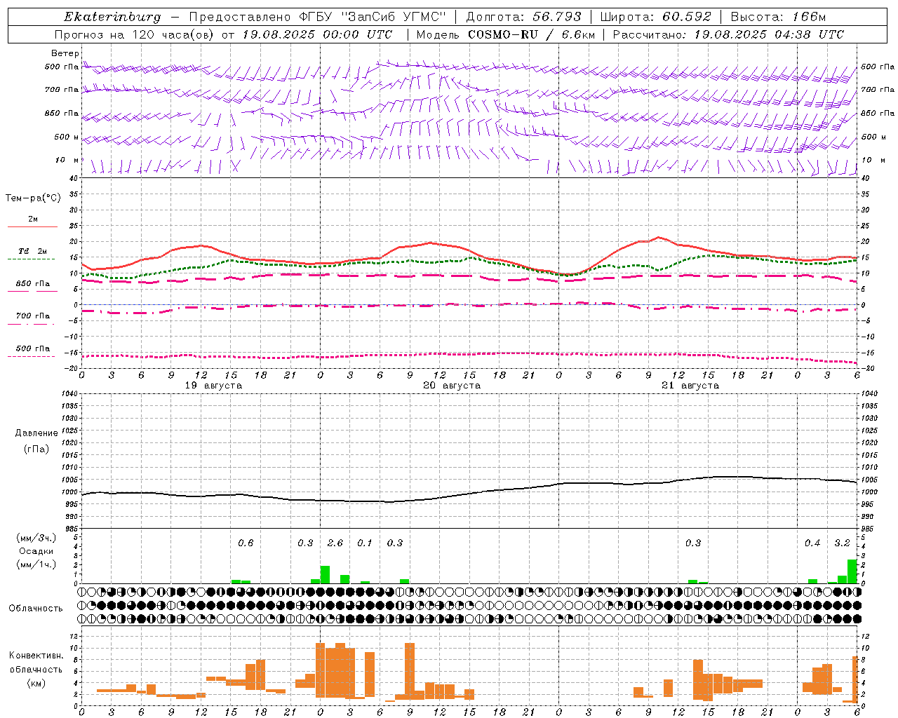Viewport: 898px width, 718px height.
Task: Click the '700 гПа' dash-dot temperature legend entry
Action: 32,316
